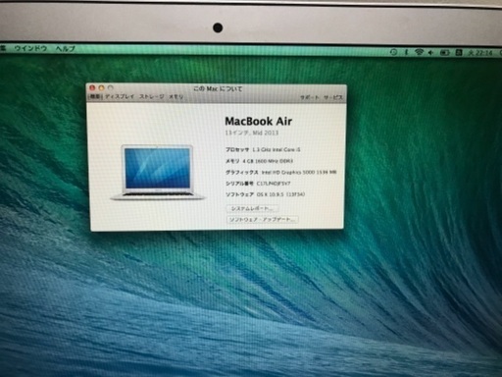This screenshot has width=502, height=377.
Task: Click the シリアル番号 line
Action: pos(258,184)
